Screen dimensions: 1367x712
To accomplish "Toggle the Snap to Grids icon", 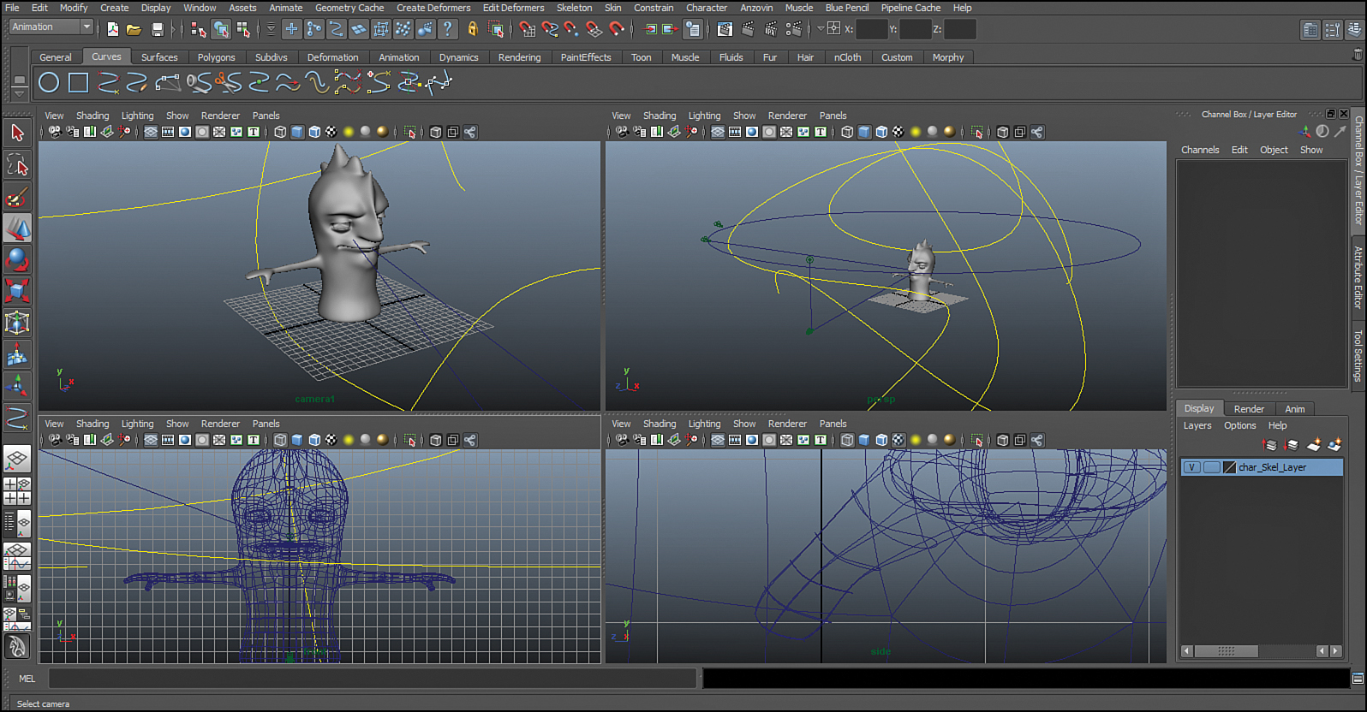I will 528,29.
